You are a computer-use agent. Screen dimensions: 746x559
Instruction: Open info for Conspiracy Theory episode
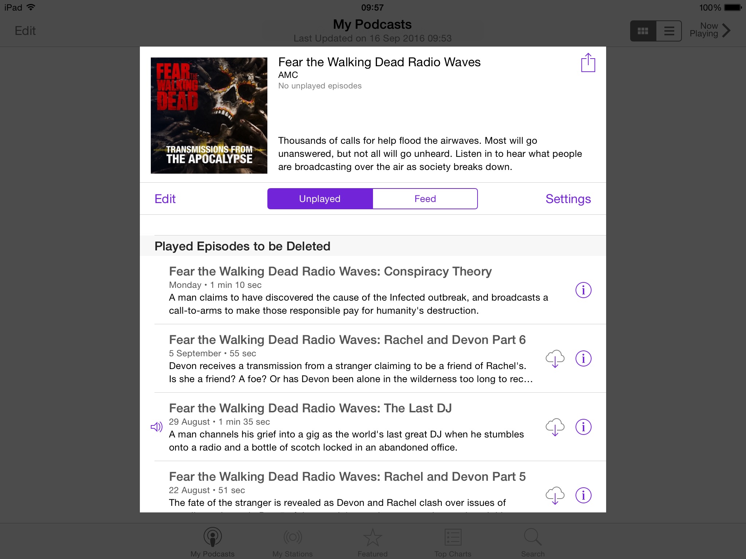click(583, 290)
